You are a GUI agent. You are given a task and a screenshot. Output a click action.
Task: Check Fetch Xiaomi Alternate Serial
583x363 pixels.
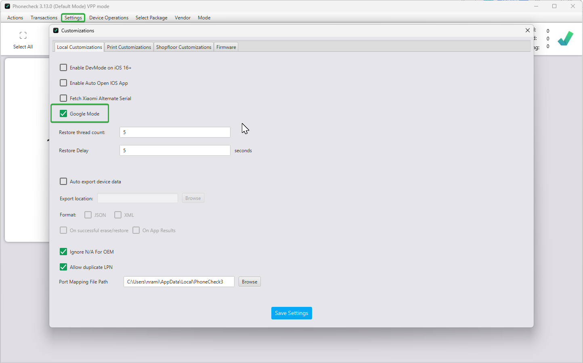[x=63, y=98]
